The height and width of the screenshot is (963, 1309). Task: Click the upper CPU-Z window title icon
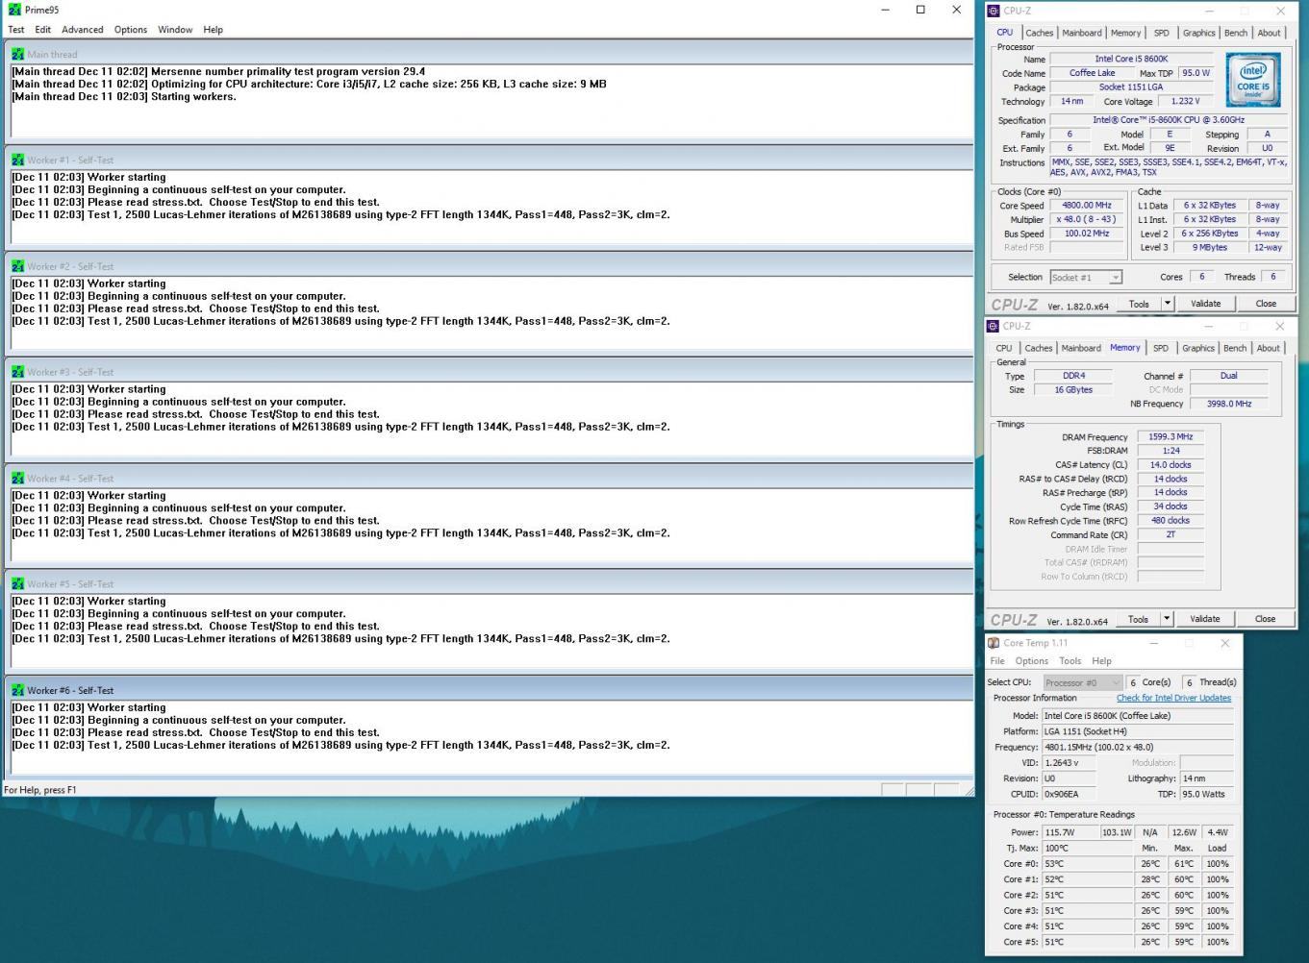click(x=994, y=11)
